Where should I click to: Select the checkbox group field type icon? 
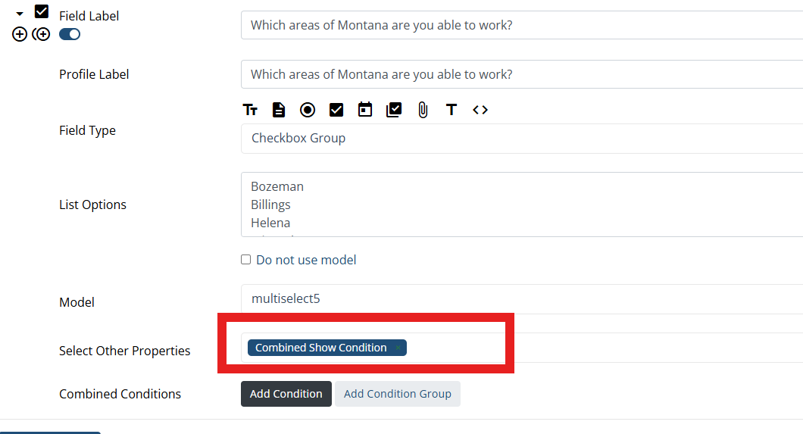[x=394, y=110]
